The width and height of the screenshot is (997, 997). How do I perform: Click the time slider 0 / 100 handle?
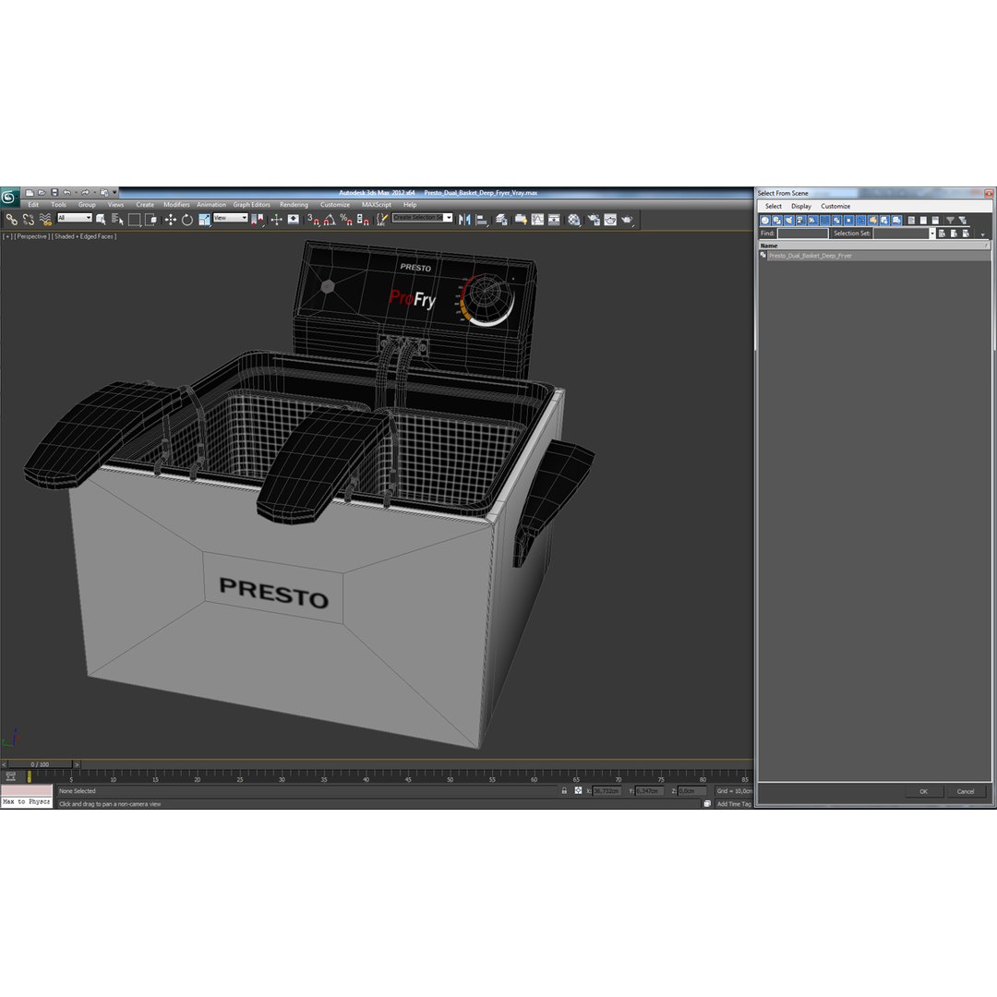(x=40, y=764)
